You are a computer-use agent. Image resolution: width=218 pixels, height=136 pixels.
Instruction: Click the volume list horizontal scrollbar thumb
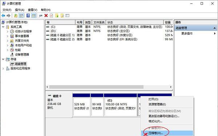click(x=96, y=87)
